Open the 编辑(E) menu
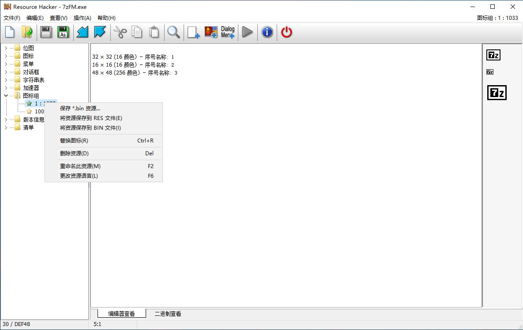Screen dimensions: 523x330 coord(35,18)
